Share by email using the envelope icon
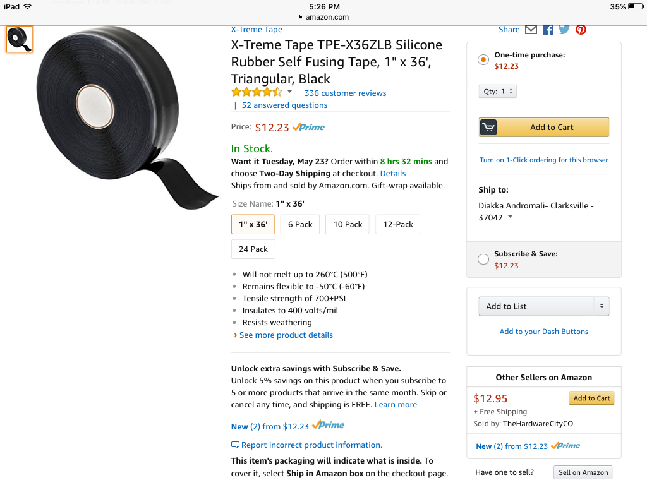This screenshot has width=647, height=485. pos(531,29)
